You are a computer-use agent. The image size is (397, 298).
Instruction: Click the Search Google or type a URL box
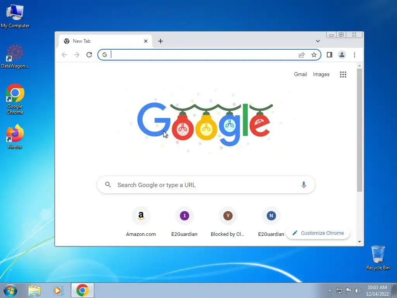pos(206,185)
